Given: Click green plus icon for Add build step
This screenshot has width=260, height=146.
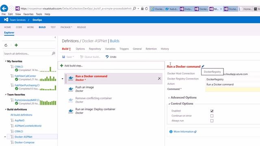Looking at the screenshot, I should click(61, 66).
